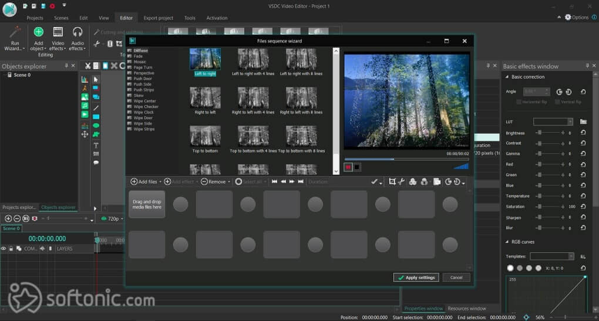Browse LUT folder icon in Basic effects
The height and width of the screenshot is (321, 599).
coord(583,121)
